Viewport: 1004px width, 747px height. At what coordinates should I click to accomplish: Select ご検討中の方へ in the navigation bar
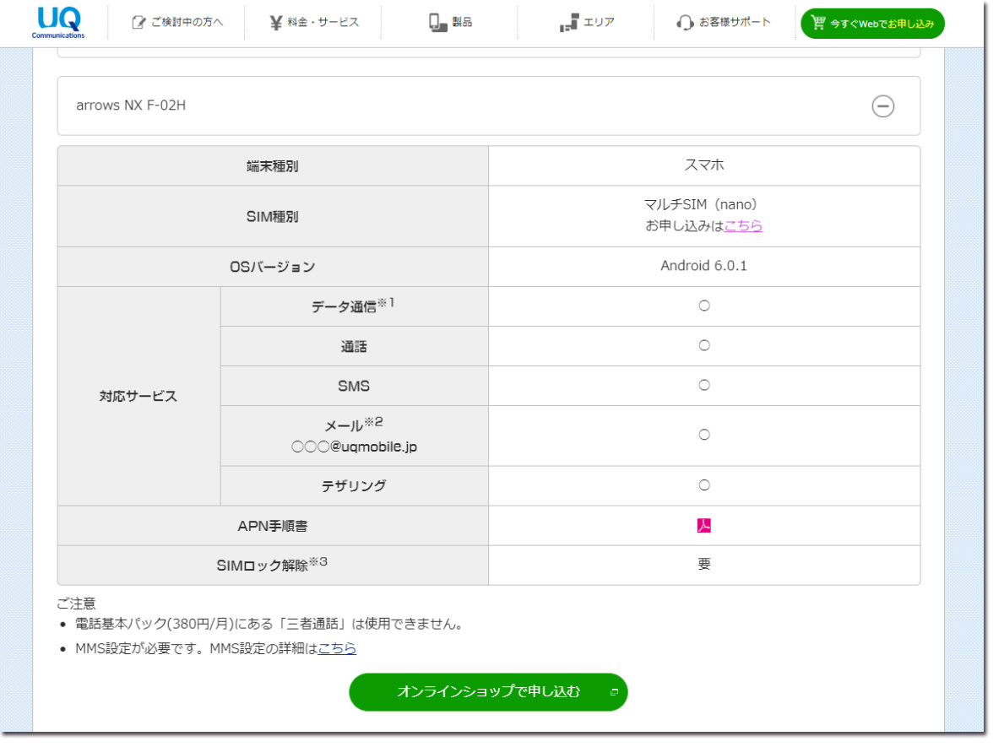pos(187,23)
